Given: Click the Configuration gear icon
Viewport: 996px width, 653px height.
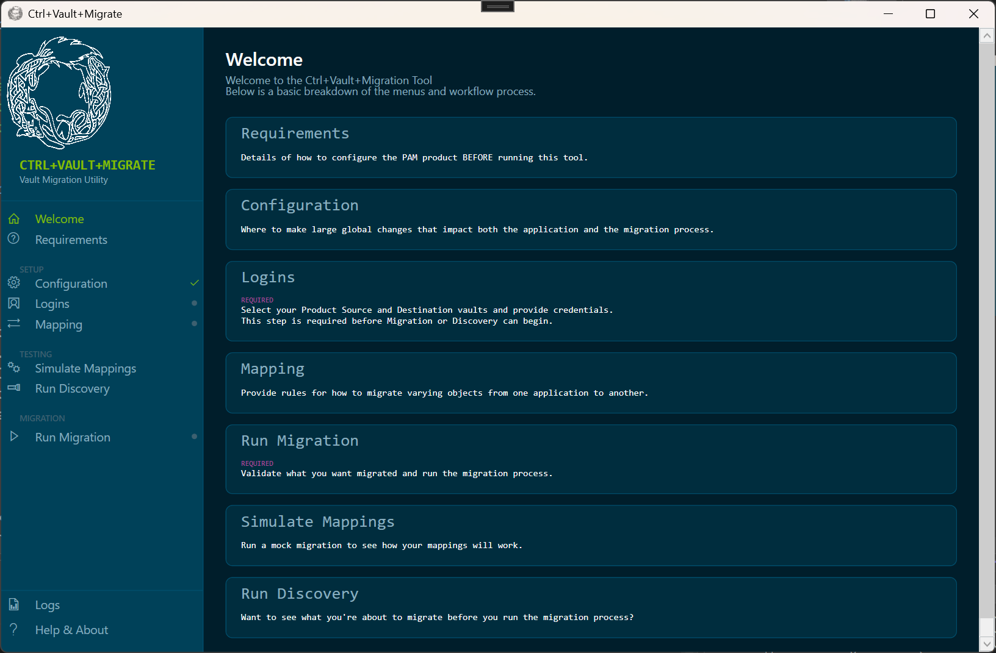Looking at the screenshot, I should click(14, 282).
